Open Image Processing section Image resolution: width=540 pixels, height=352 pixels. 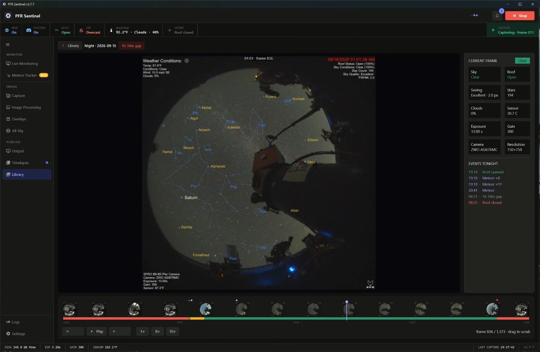pos(27,107)
